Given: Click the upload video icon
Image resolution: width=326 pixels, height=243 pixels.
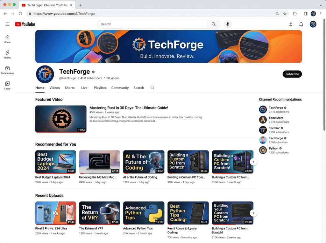Looking at the screenshot, I should tap(291, 24).
